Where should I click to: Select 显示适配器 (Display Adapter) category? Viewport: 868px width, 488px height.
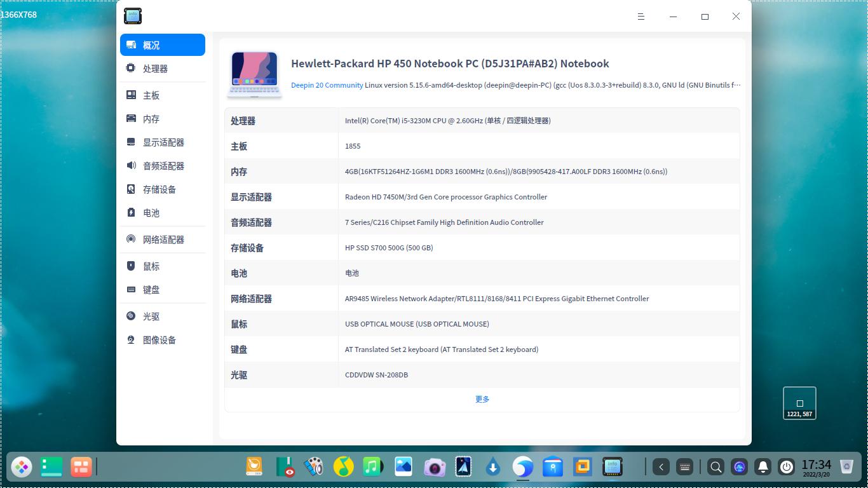(163, 142)
